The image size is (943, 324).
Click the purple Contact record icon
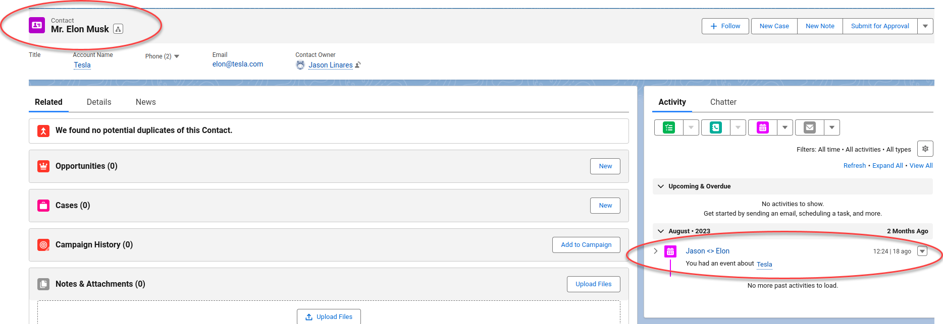pyautogui.click(x=37, y=25)
